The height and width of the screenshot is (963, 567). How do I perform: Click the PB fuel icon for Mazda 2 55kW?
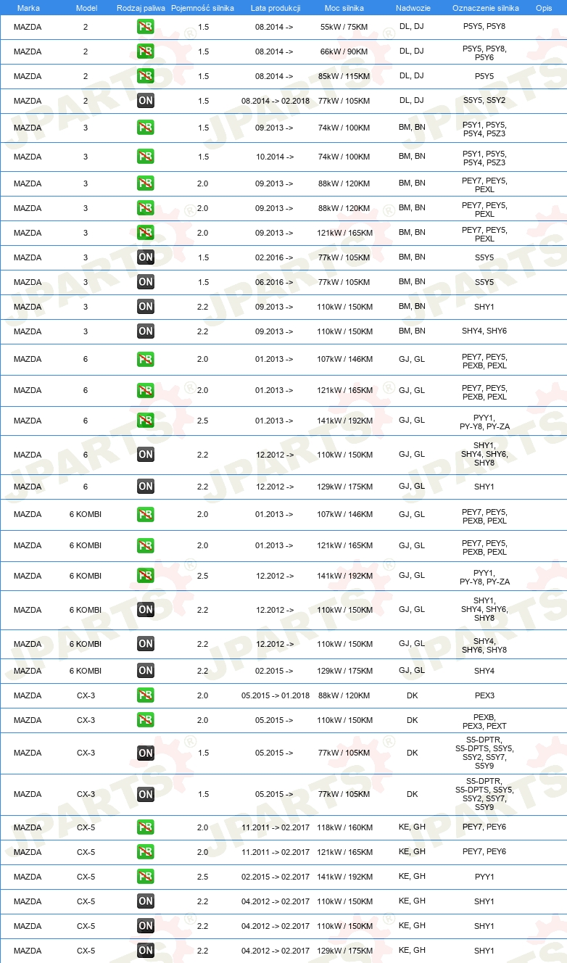click(x=146, y=27)
